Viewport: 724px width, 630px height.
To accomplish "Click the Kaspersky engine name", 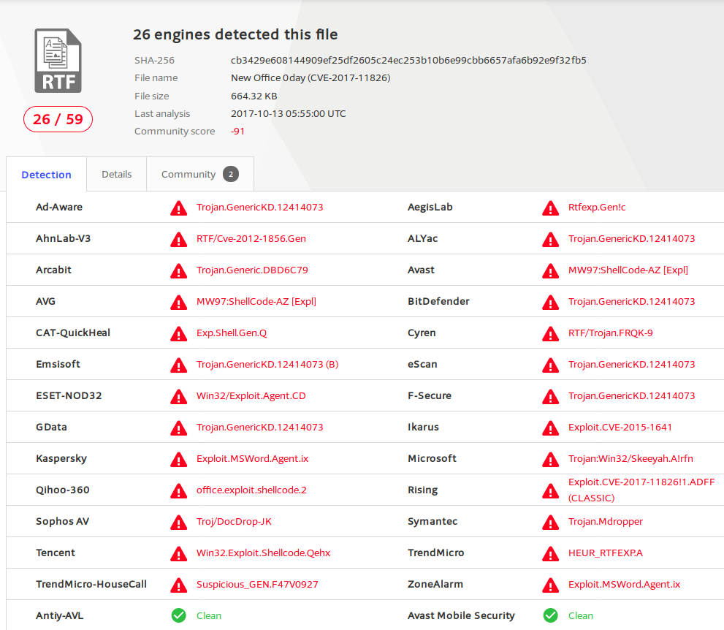I will pyautogui.click(x=61, y=458).
